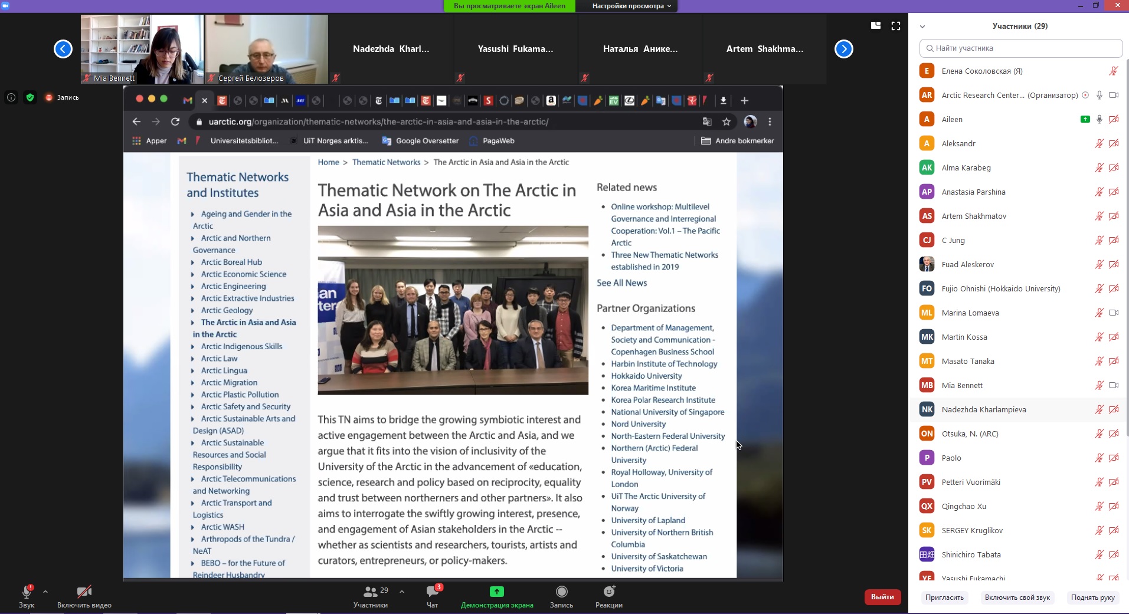Expand Arctic Engineering sidebar arrow
Viewport: 1129px width, 614px height.
point(193,287)
